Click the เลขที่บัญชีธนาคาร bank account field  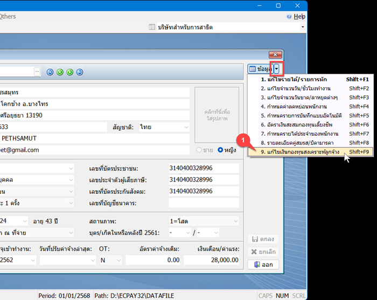(203, 203)
